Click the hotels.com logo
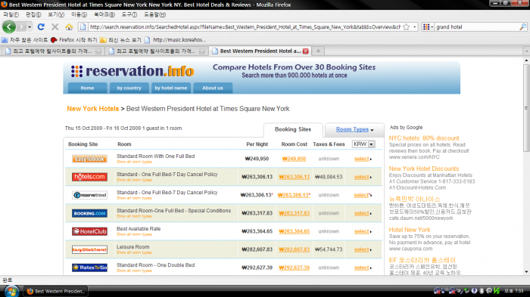Image resolution: width=530 pixels, height=297 pixels. (x=89, y=177)
